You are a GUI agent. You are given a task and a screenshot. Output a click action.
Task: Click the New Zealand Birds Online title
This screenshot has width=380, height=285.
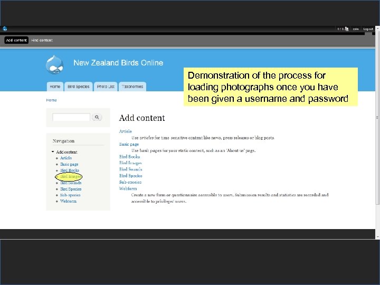(x=118, y=63)
